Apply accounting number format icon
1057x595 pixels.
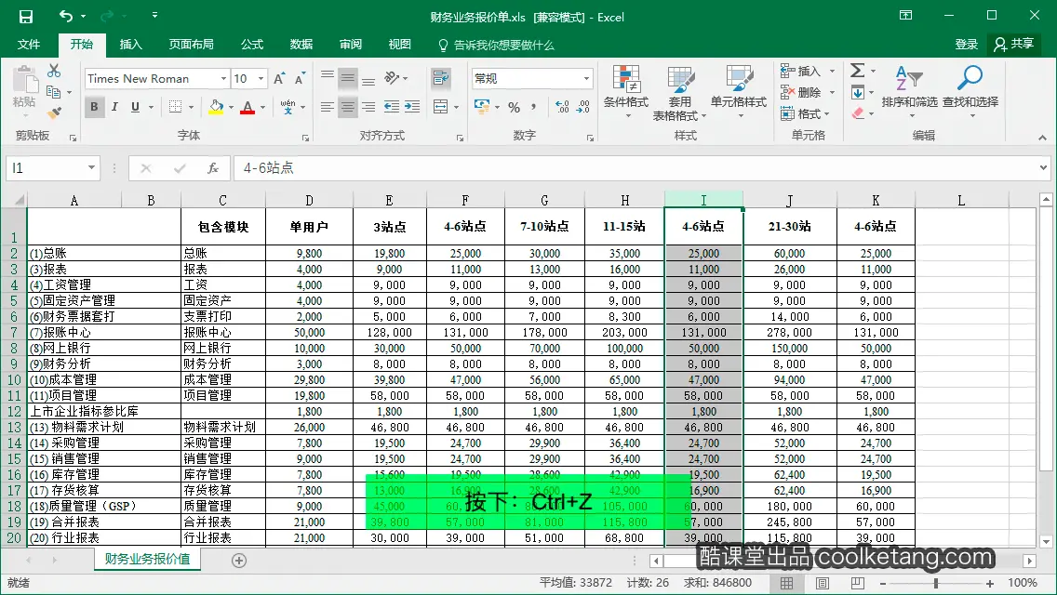(x=482, y=107)
